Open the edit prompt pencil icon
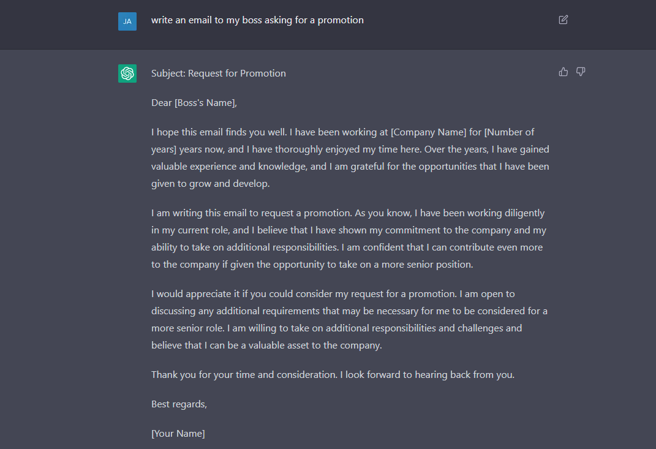 pyautogui.click(x=563, y=20)
